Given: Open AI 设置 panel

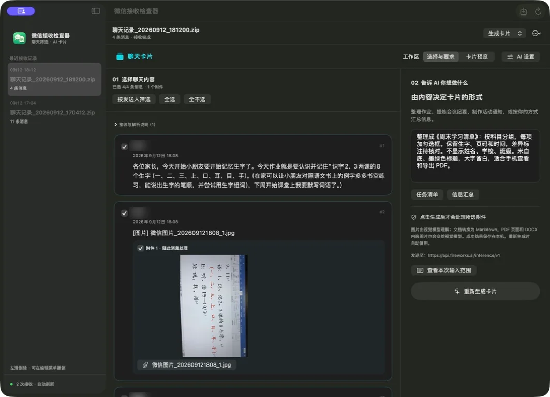Looking at the screenshot, I should click(x=521, y=57).
